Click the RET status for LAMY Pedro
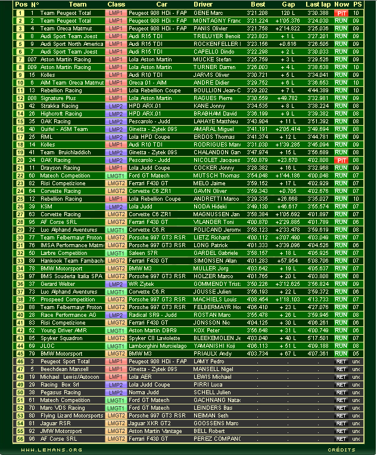This screenshot has width=377, height=455. point(341,361)
